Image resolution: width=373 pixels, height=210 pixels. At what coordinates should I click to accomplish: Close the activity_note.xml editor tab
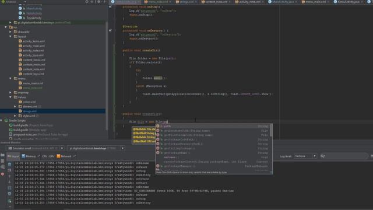[263, 2]
